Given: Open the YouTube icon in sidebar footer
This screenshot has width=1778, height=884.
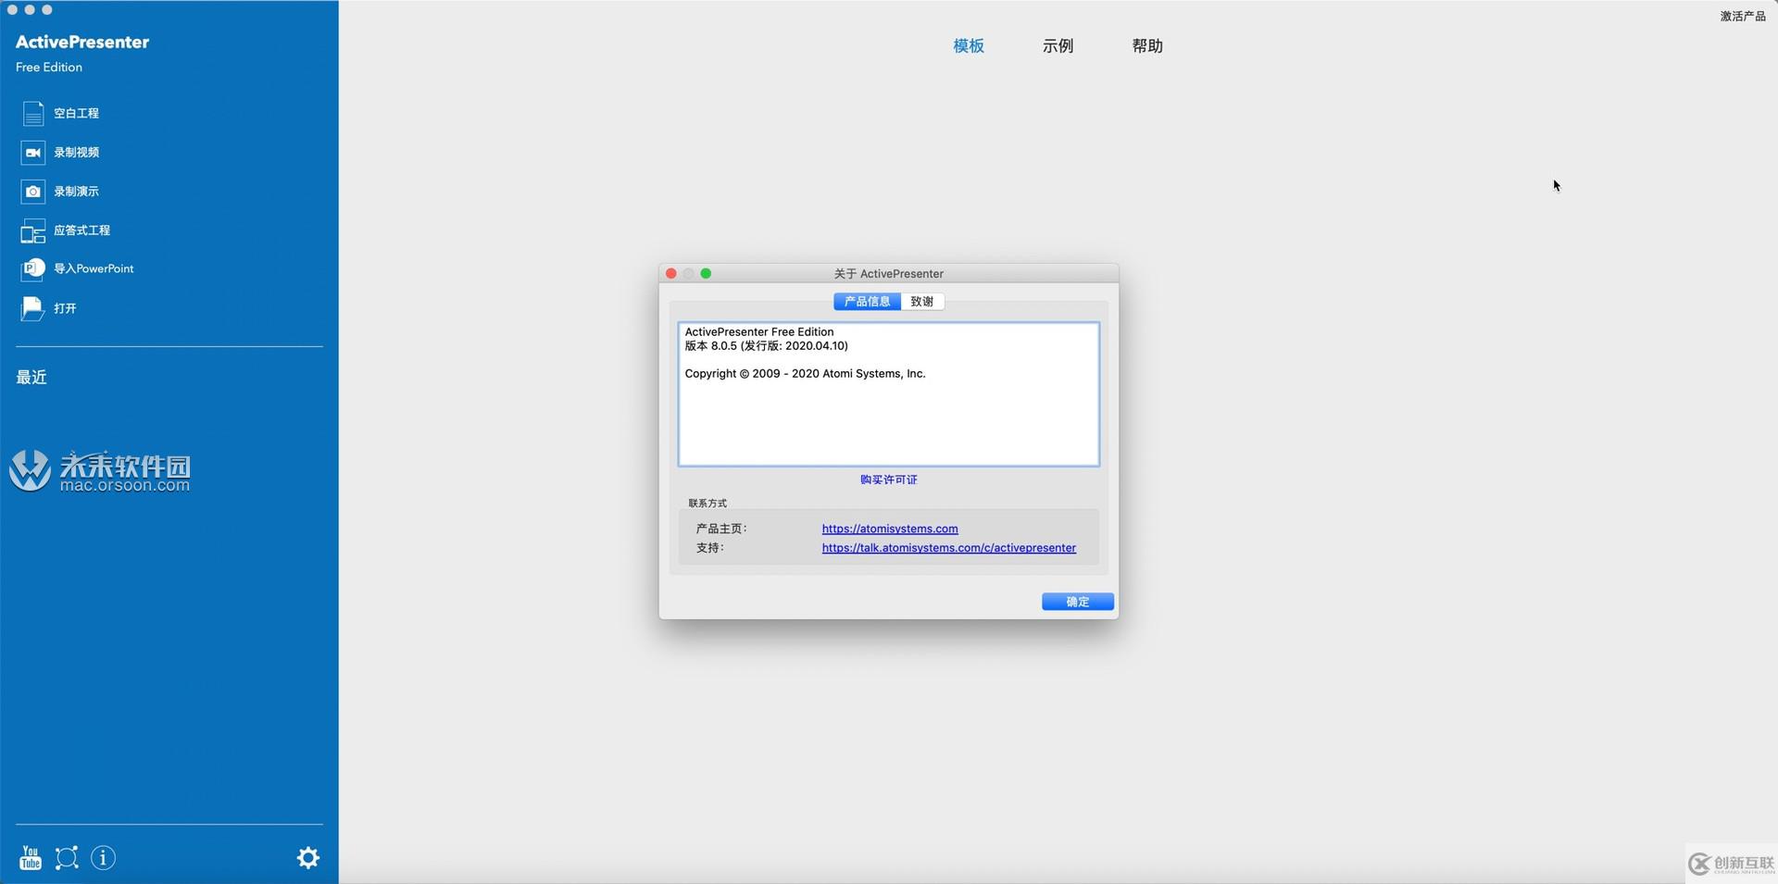Looking at the screenshot, I should [x=31, y=858].
